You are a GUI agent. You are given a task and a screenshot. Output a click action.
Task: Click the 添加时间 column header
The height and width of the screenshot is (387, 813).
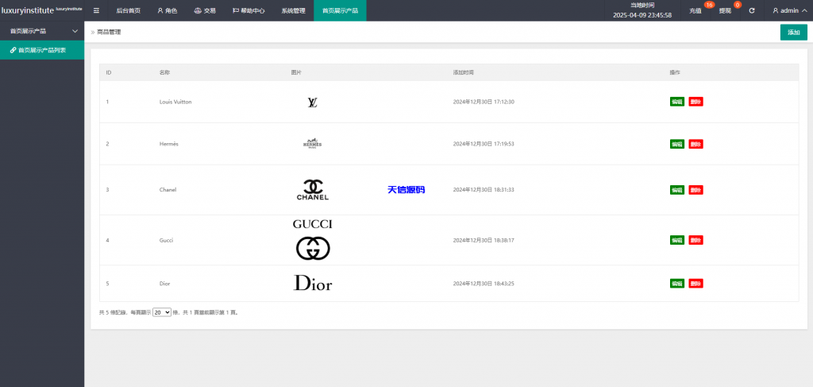tap(463, 72)
